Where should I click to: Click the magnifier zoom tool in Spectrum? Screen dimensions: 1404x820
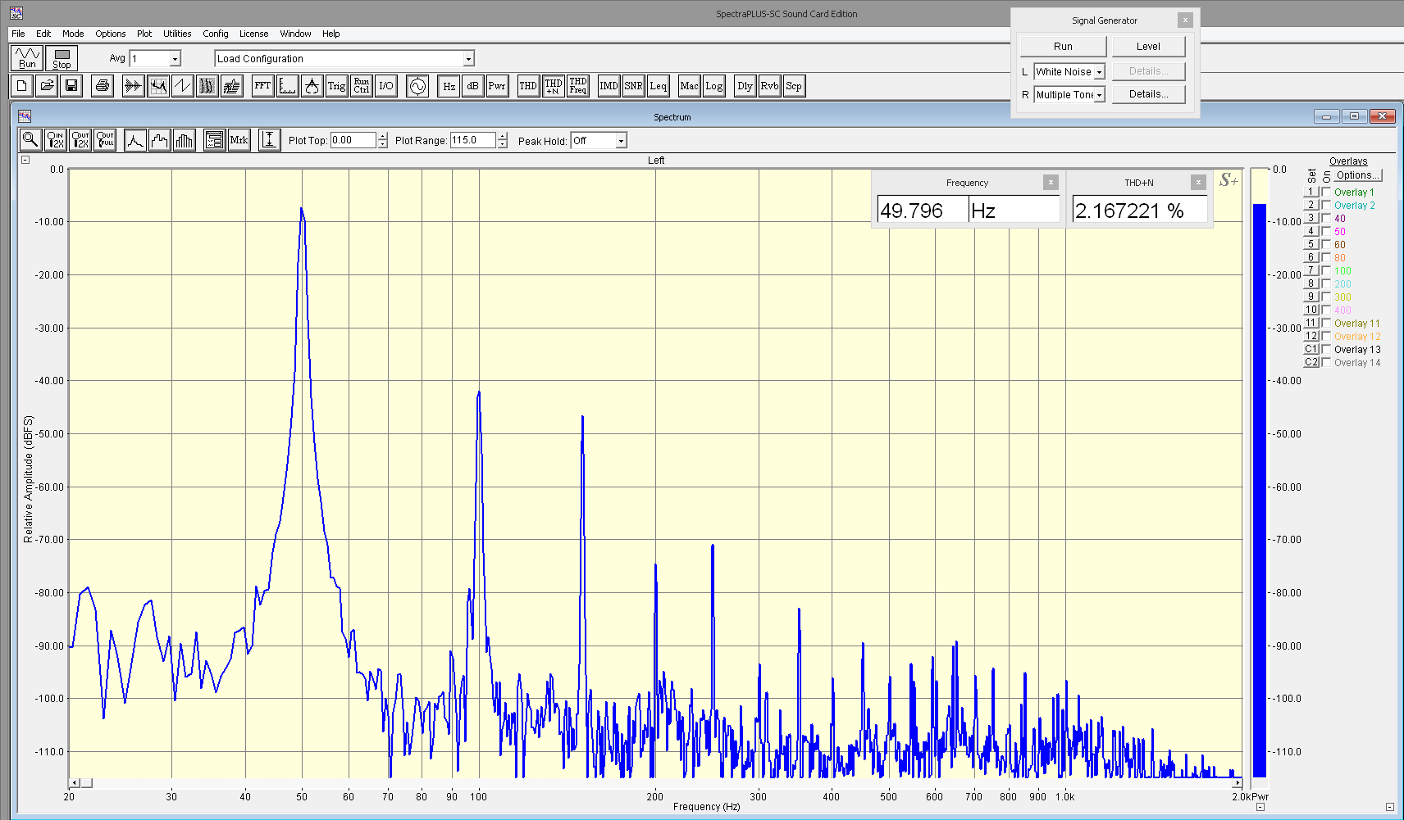(x=30, y=140)
